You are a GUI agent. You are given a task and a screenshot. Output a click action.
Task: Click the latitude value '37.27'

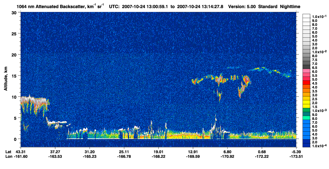click(55, 152)
